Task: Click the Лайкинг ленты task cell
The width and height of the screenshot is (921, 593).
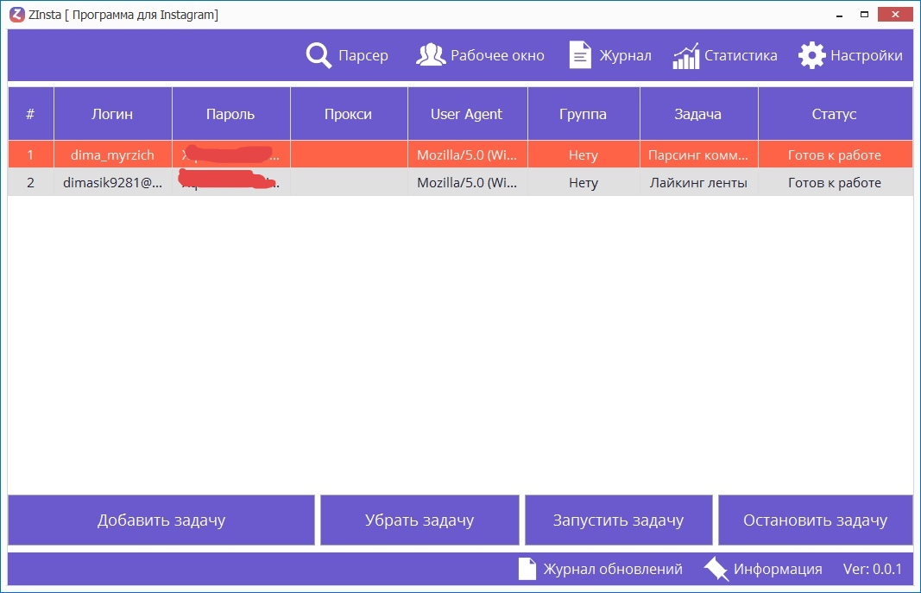Action: tap(697, 183)
